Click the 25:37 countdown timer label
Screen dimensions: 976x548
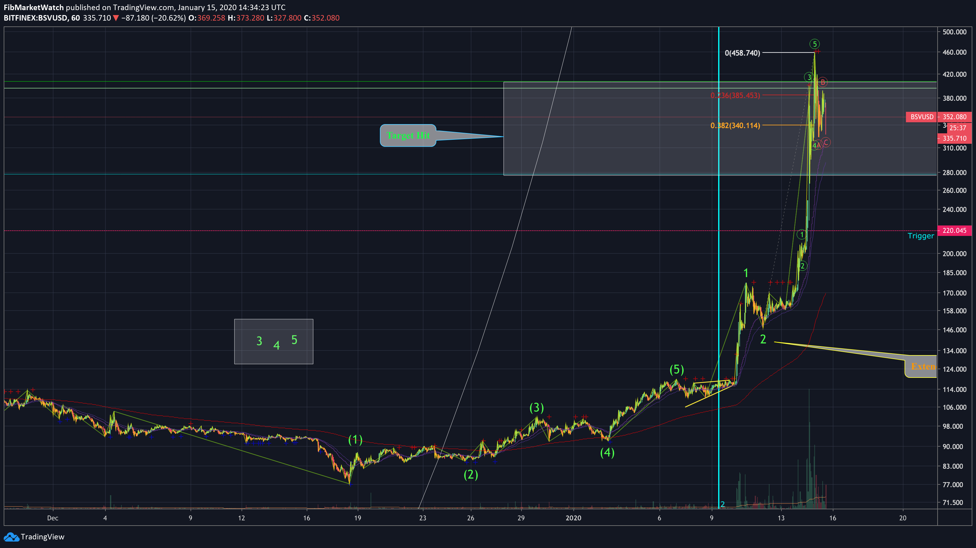pos(958,128)
